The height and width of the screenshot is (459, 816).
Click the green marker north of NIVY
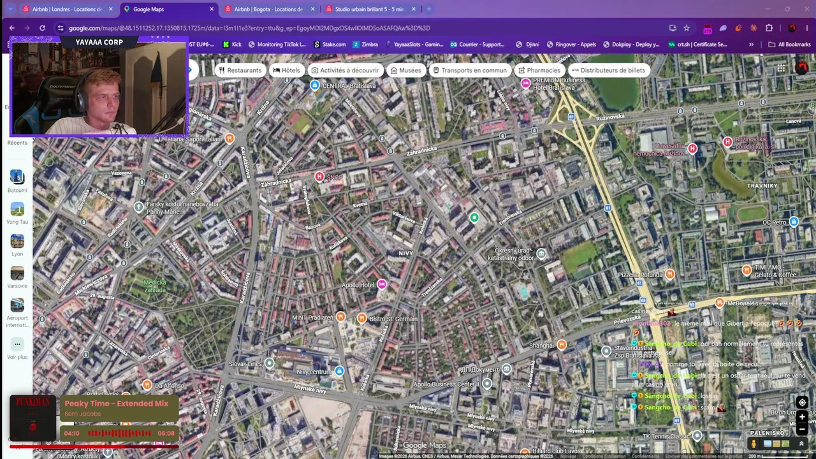pos(474,218)
